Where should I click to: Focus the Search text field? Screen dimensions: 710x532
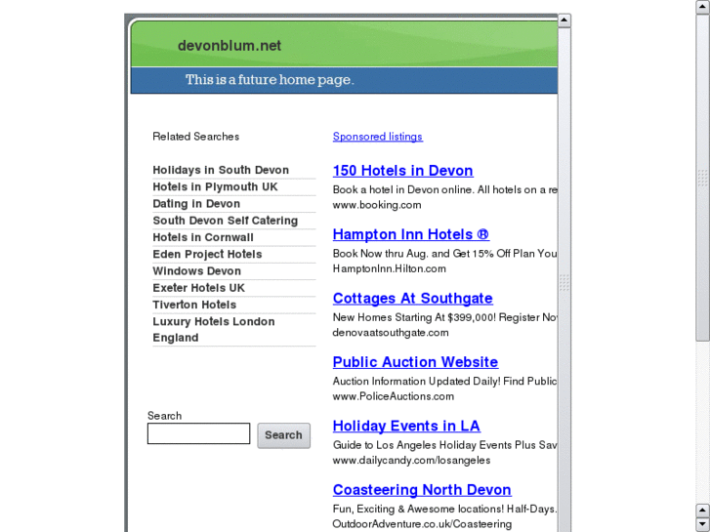[x=198, y=433]
